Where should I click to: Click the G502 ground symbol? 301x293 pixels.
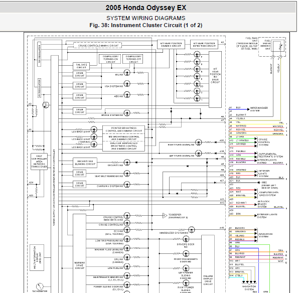(x=258, y=183)
